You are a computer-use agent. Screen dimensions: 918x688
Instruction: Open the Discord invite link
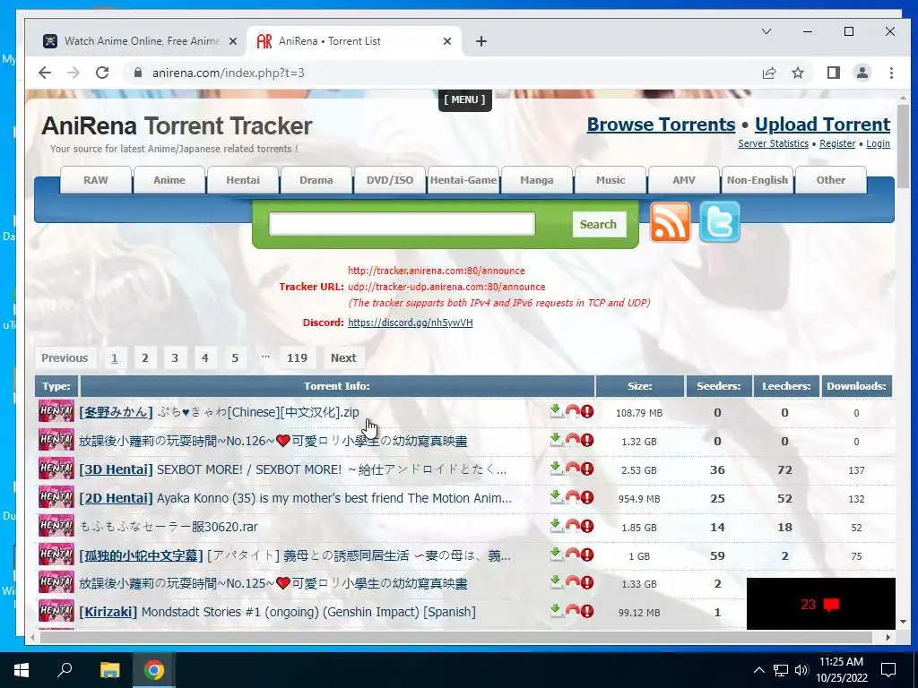tap(410, 322)
